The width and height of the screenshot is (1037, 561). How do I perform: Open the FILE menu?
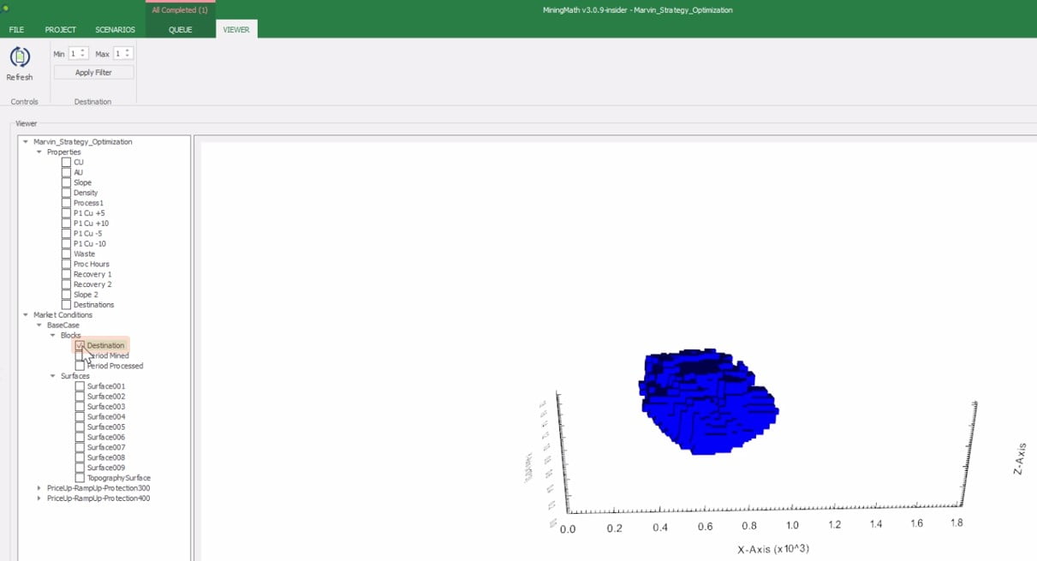(16, 30)
